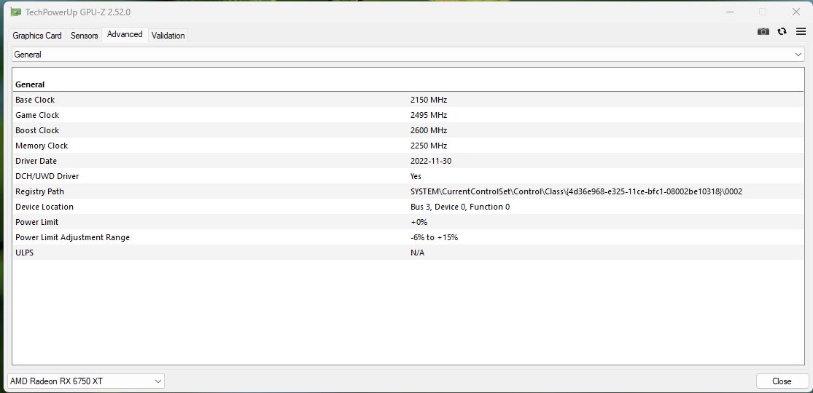Viewport: 813px width, 393px height.
Task: Click the -6% to +15% value
Action: 434,237
